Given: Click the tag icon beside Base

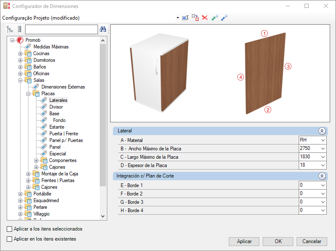Looking at the screenshot, I should 44,114.
